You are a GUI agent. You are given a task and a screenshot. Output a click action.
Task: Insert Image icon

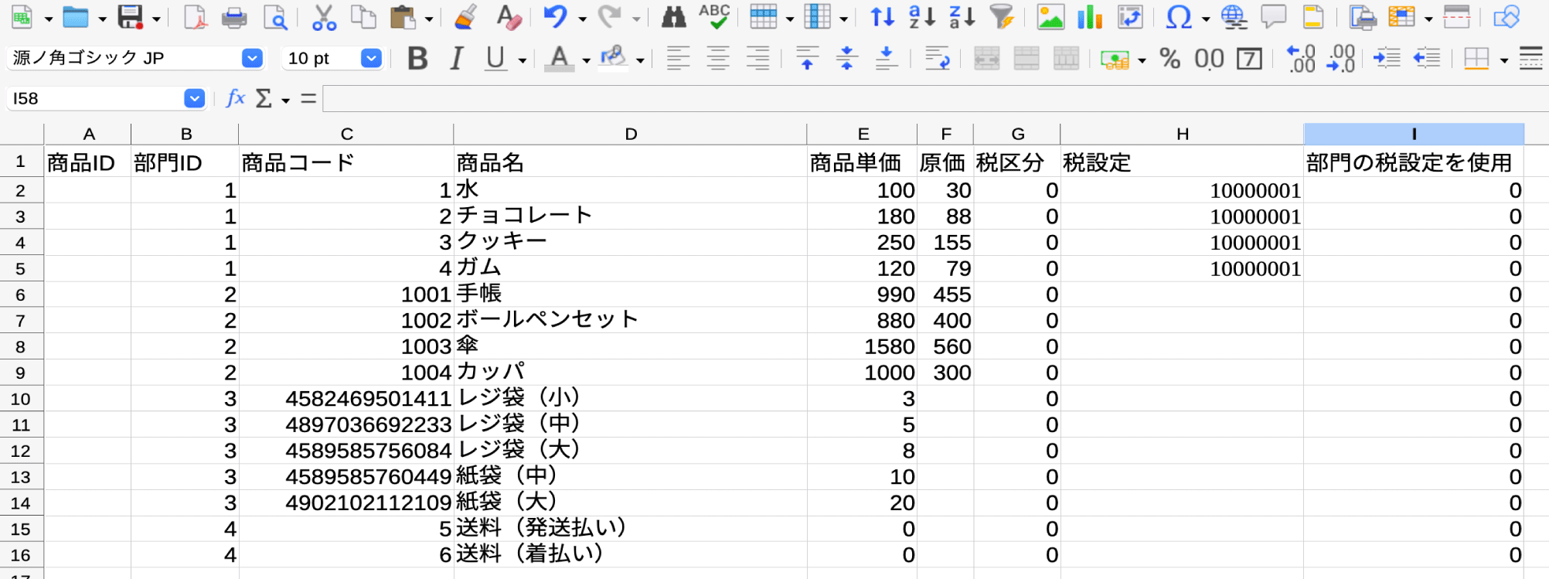click(x=1050, y=17)
